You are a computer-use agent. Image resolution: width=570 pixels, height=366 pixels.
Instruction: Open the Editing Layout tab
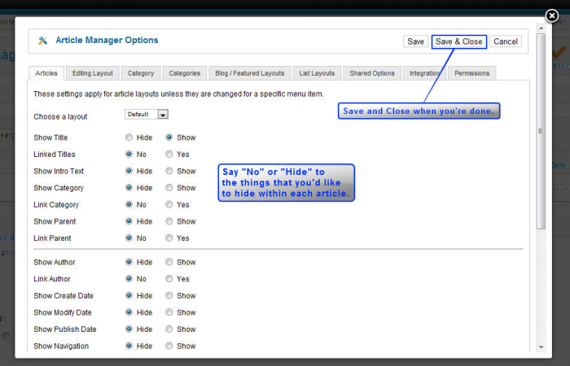click(x=92, y=73)
